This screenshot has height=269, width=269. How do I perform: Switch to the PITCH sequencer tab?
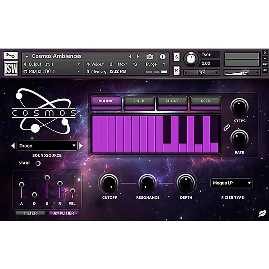139,101
